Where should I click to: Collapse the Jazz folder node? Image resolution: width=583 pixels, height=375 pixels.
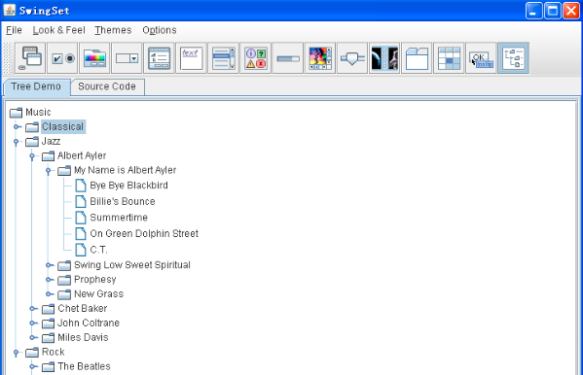(16, 142)
